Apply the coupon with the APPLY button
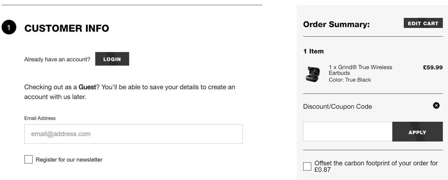 point(417,132)
